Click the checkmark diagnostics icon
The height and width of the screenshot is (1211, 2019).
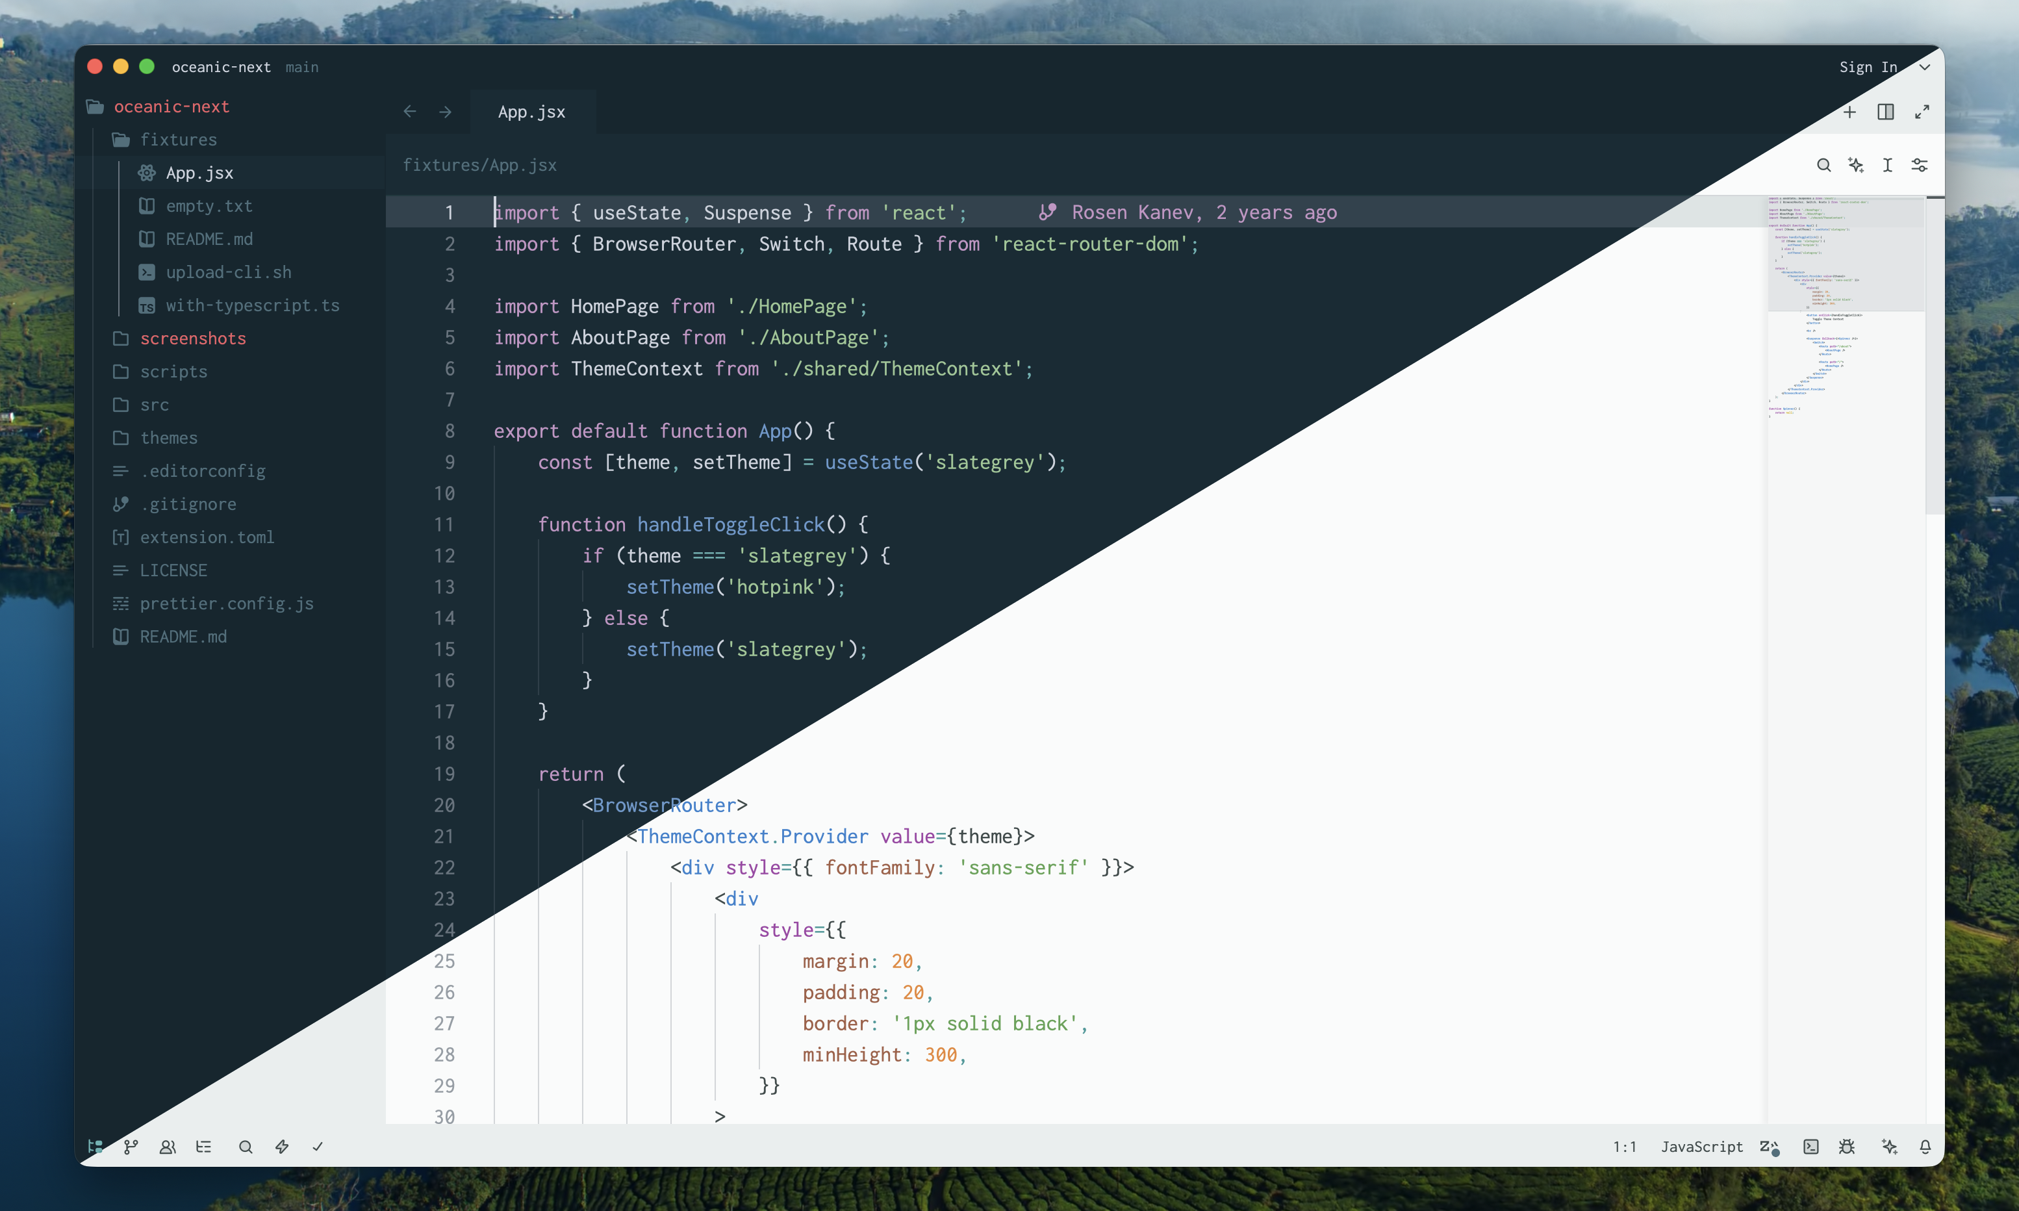pyautogui.click(x=318, y=1147)
